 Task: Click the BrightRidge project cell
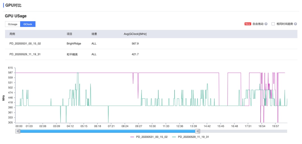coord(74,44)
